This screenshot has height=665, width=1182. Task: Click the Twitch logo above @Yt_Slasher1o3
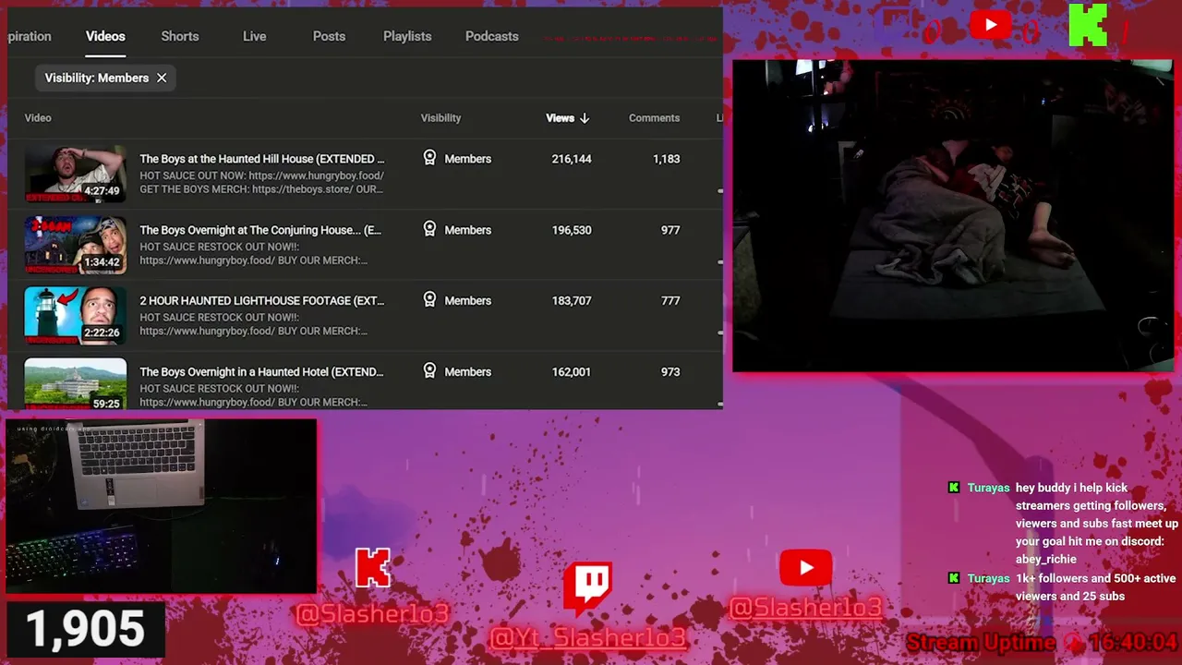click(588, 588)
